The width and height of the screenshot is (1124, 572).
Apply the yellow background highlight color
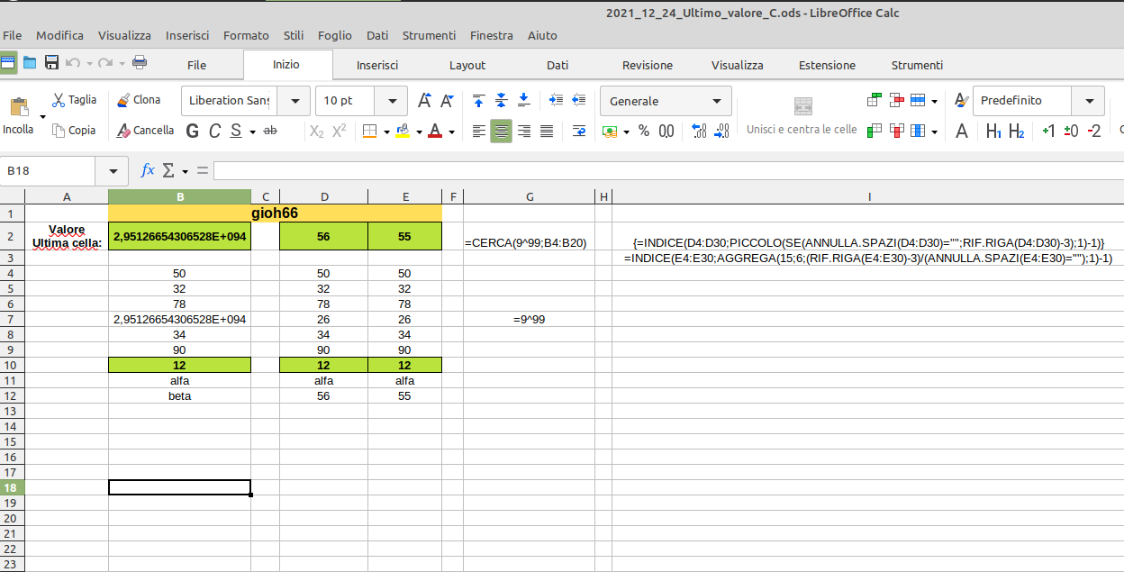click(402, 132)
